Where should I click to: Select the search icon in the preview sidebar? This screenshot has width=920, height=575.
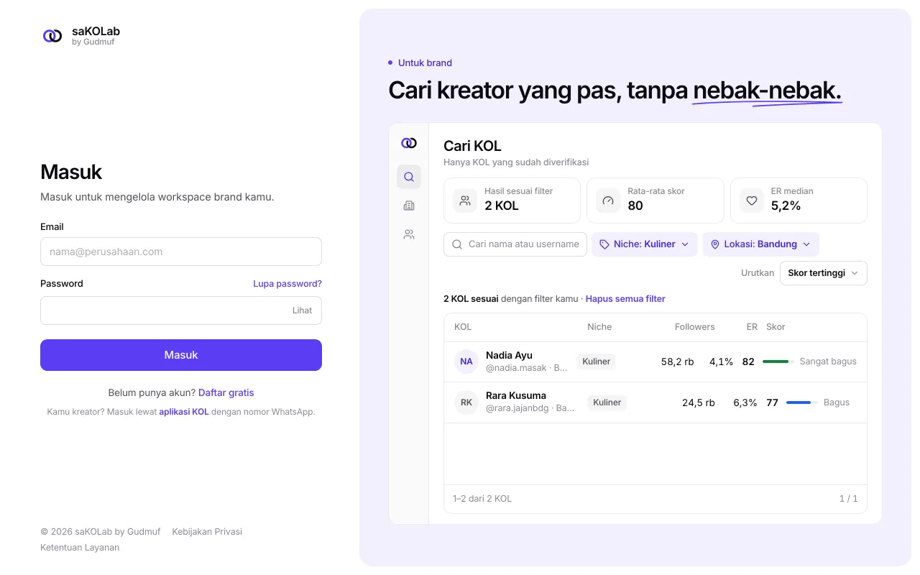tap(409, 177)
